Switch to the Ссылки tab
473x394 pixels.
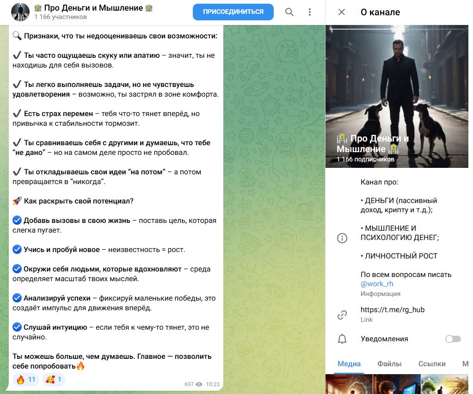point(432,364)
